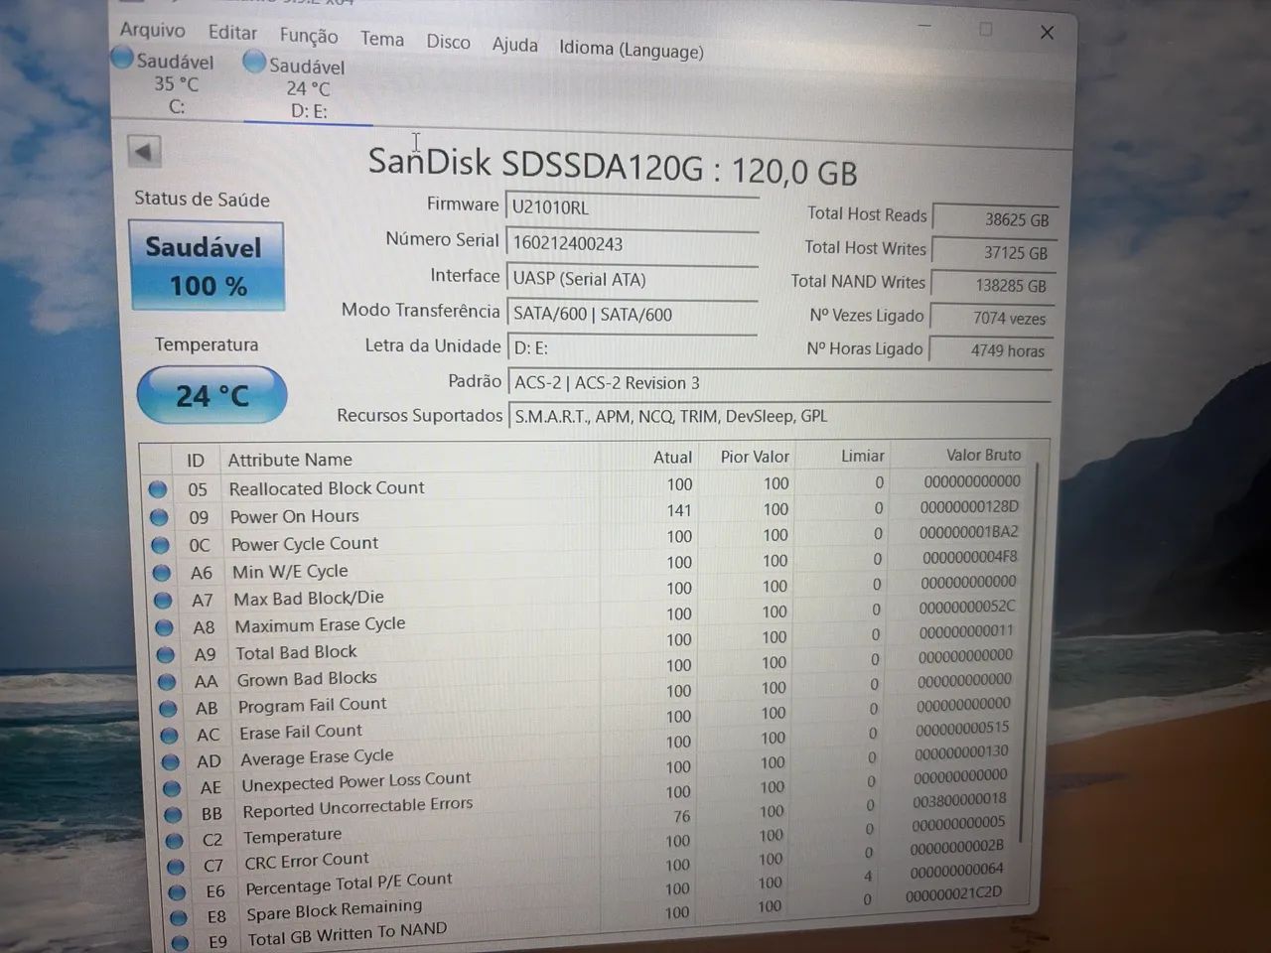Click the status dot for Percentage Total P/E Count
Image resolution: width=1271 pixels, height=953 pixels.
pyautogui.click(x=178, y=892)
